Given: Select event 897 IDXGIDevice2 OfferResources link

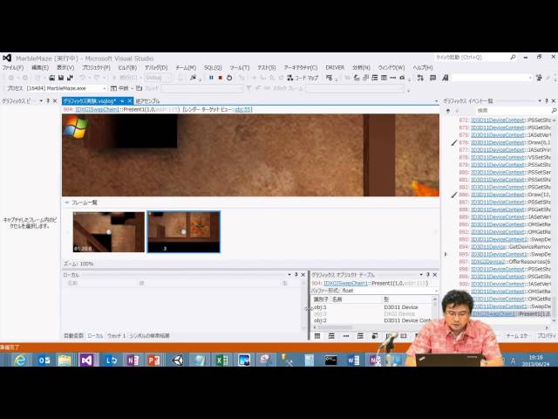Looking at the screenshot, I should [x=487, y=262].
